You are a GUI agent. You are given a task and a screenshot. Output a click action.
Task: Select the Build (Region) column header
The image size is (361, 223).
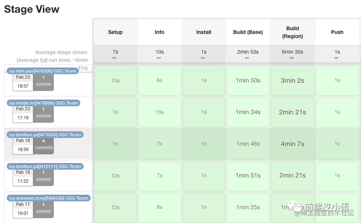[292, 32]
